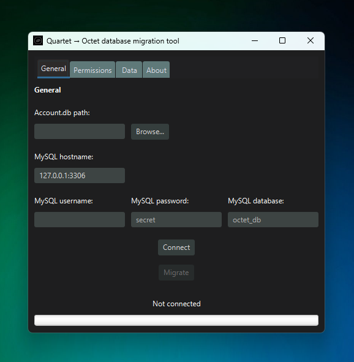Image resolution: width=354 pixels, height=362 pixels.
Task: Click the 'Account.db path:' label
Action: click(62, 113)
